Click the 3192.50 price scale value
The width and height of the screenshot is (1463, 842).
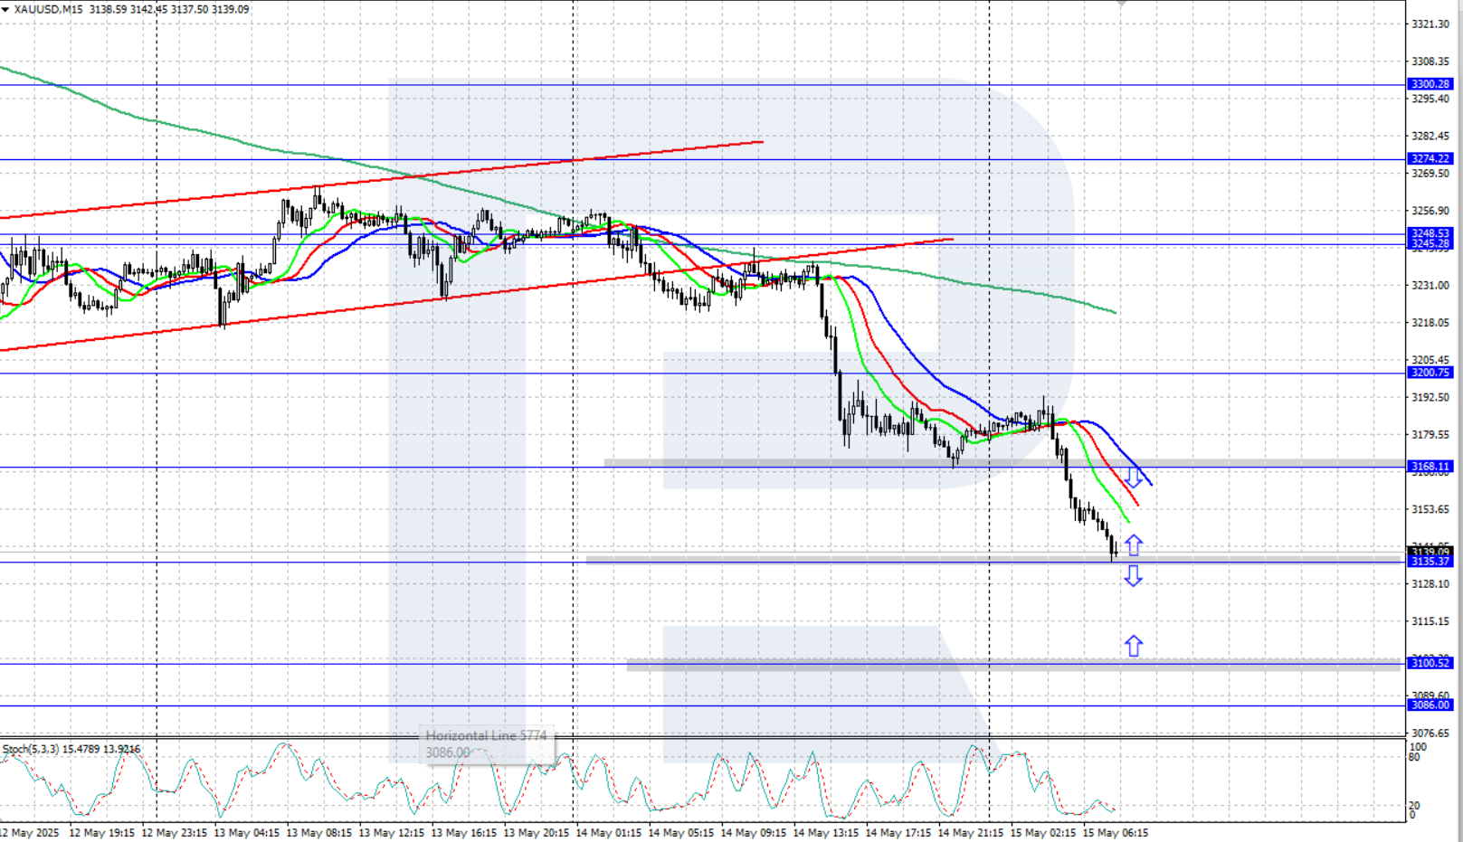pyautogui.click(x=1430, y=397)
